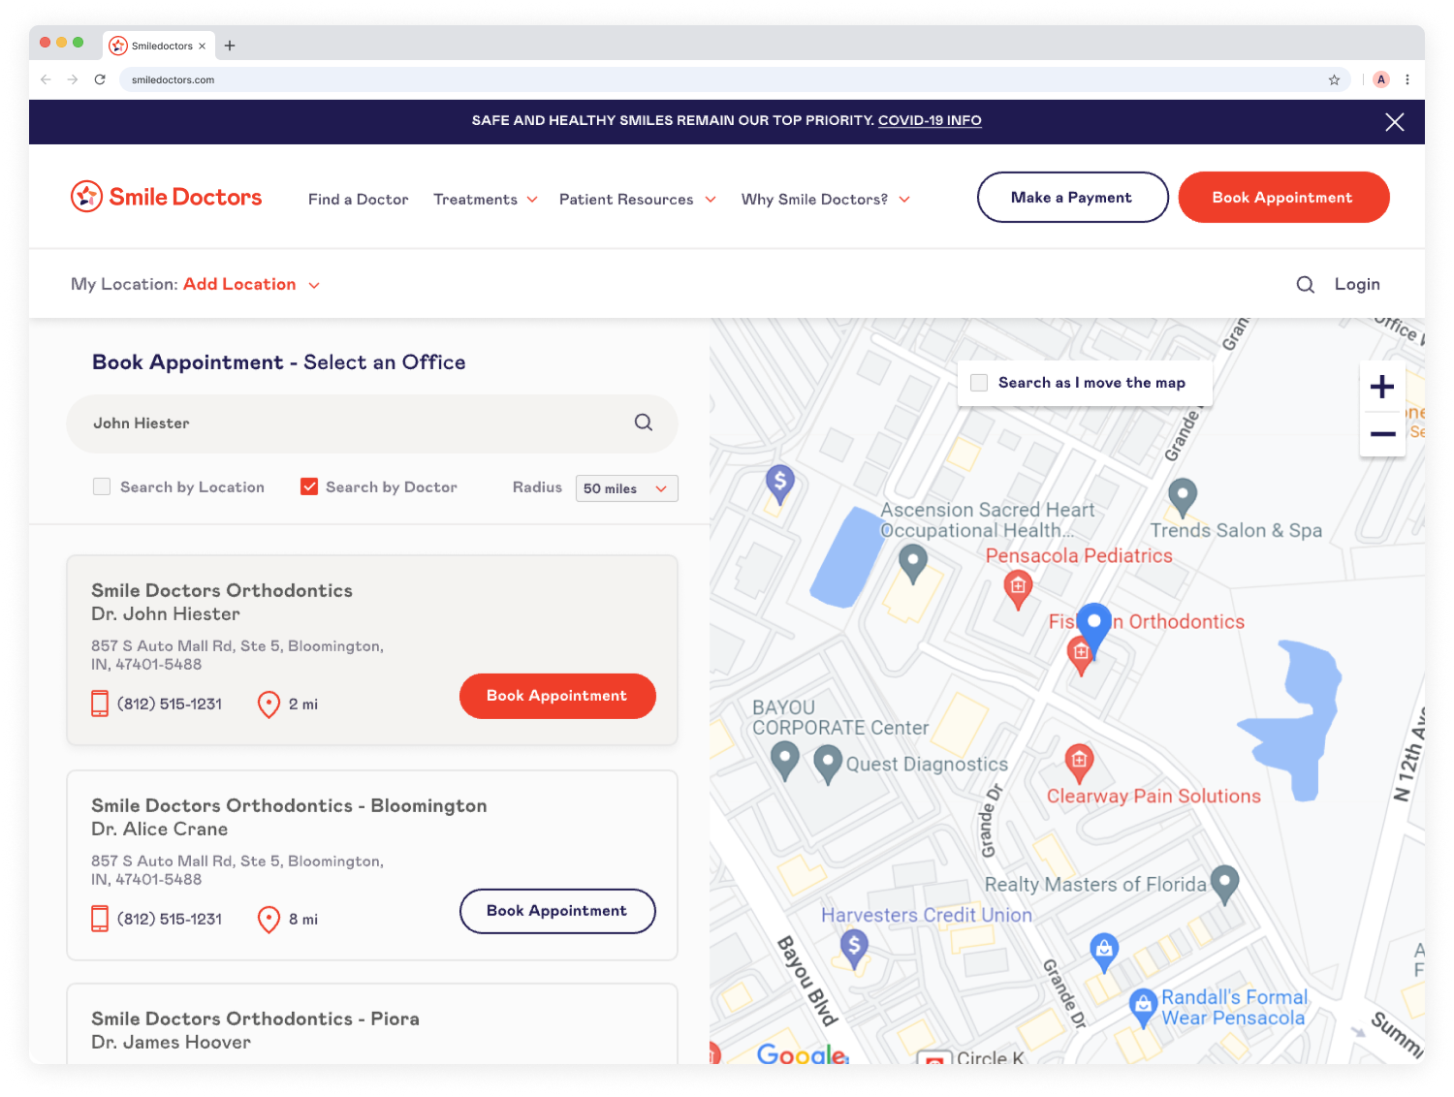This screenshot has height=1097, width=1454.
Task: Close the Smiledoctors browser tab
Action: coord(202,46)
